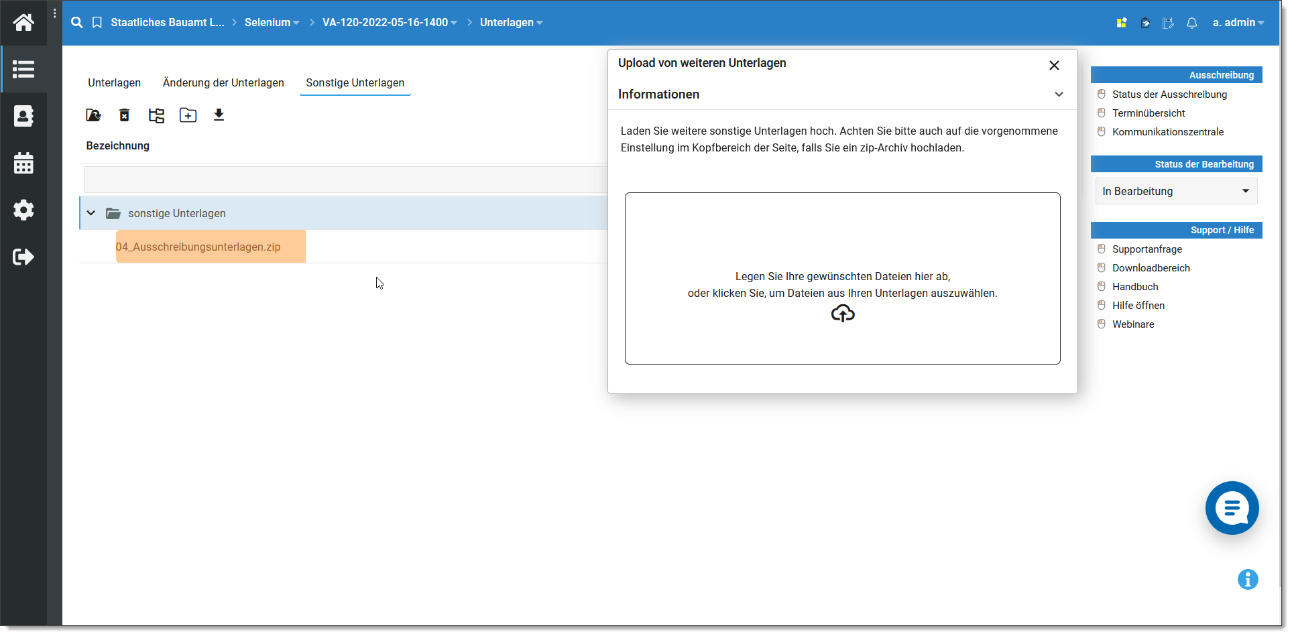Open the In Bearbeitung status dropdown

(1176, 191)
